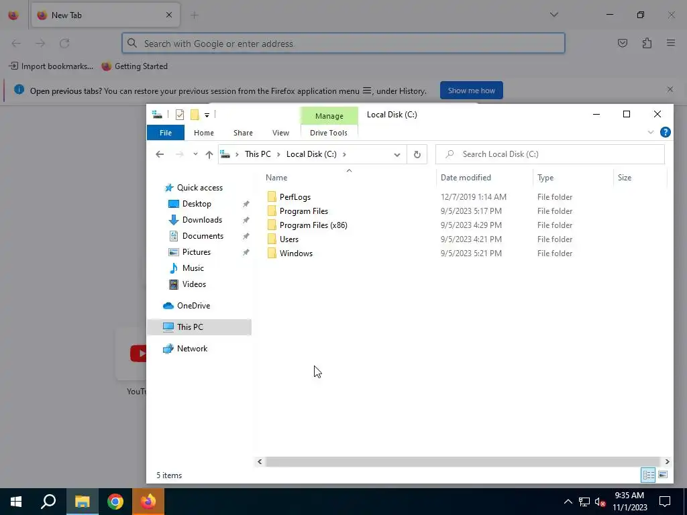Sort files by the Size column header
687x515 pixels.
tap(625, 178)
